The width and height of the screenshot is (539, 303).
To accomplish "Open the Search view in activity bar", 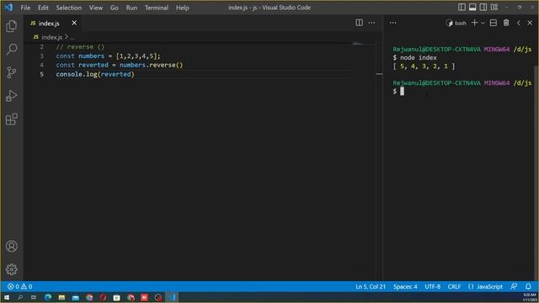I will [x=12, y=49].
